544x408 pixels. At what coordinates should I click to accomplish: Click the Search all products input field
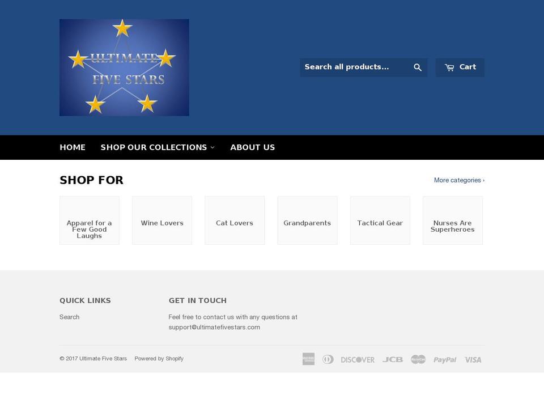351,67
